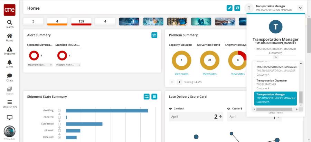Click View States under Capacity Violation
The height and width of the screenshot is (142, 311).
tap(181, 74)
